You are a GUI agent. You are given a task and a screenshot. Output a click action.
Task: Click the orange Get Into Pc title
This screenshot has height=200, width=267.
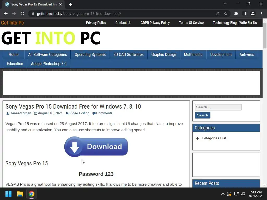(13, 23)
